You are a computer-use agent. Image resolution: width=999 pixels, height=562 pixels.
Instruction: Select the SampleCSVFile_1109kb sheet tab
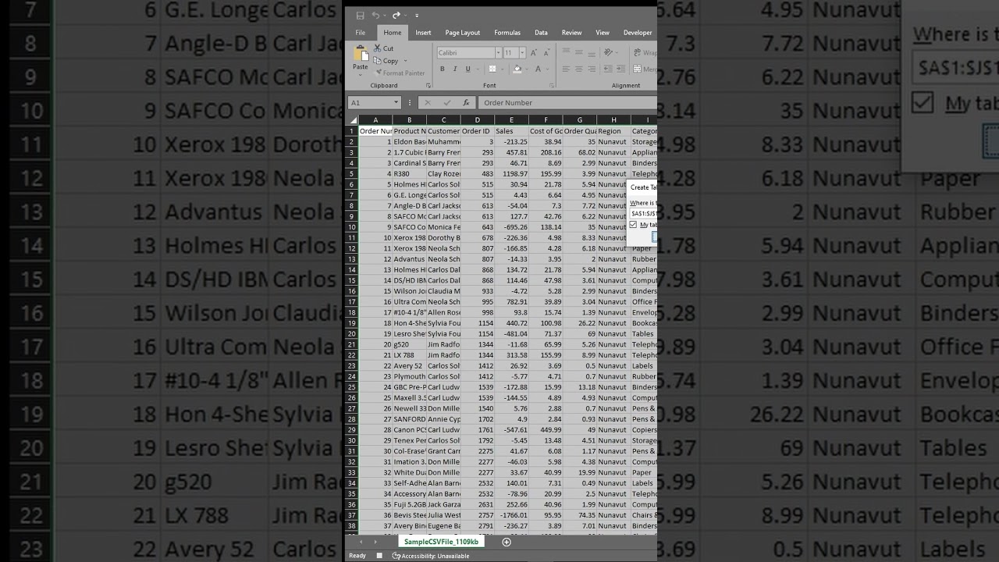pos(441,541)
